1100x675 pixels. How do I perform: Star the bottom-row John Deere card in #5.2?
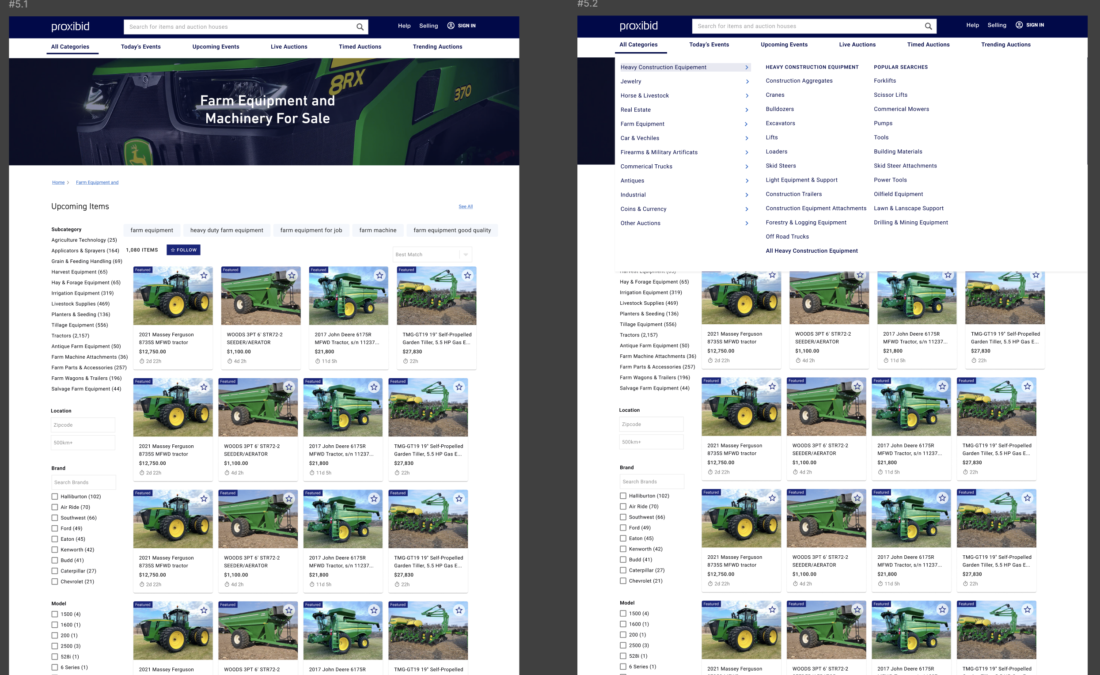click(x=942, y=609)
